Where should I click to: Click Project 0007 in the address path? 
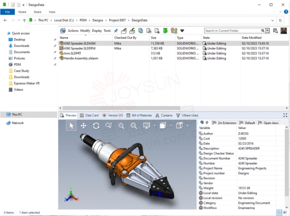pos(117,20)
